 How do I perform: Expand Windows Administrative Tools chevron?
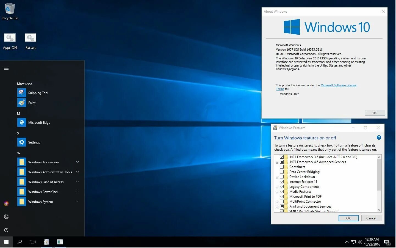pyautogui.click(x=77, y=172)
